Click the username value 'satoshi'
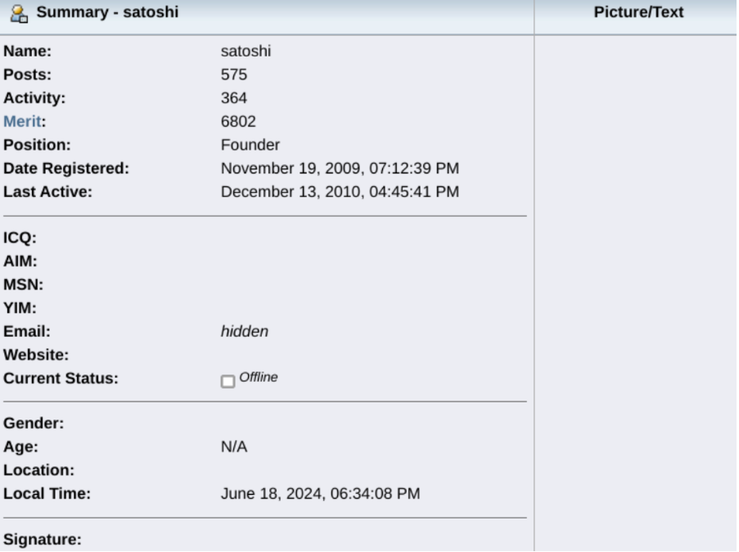Image resolution: width=739 pixels, height=552 pixels. (246, 52)
